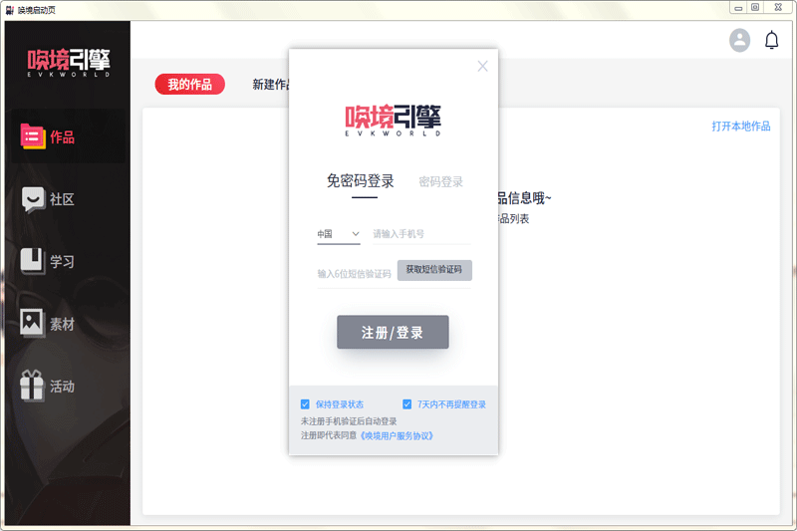Screen dimensions: 797x531
Task: Maximize the 唤境启动页 window
Action: 755,7
